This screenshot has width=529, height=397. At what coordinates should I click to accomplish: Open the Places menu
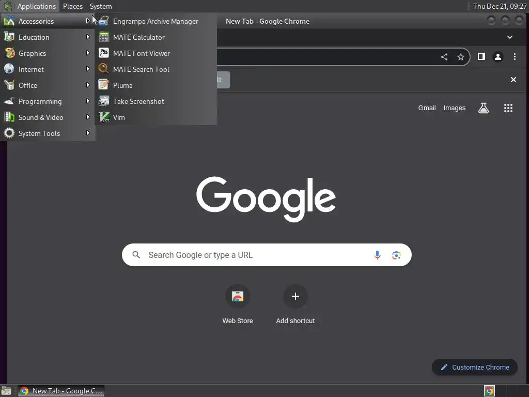pos(72,6)
